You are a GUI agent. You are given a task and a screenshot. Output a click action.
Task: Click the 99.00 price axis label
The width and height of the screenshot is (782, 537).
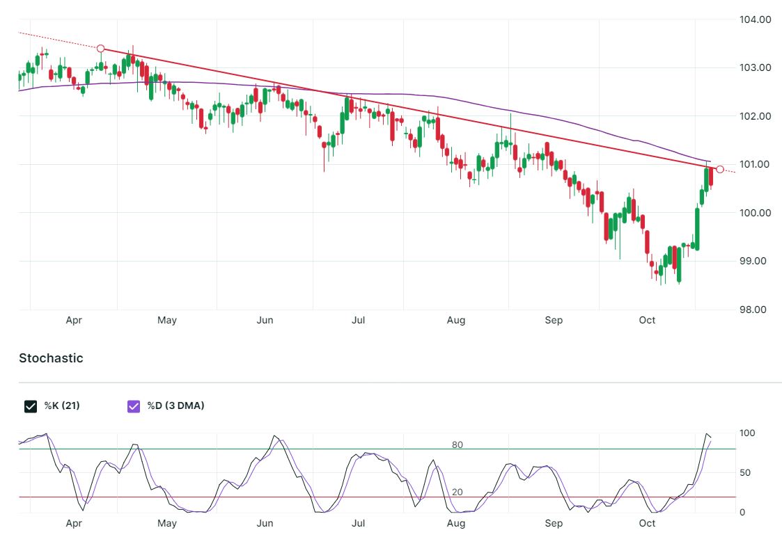[x=753, y=261]
